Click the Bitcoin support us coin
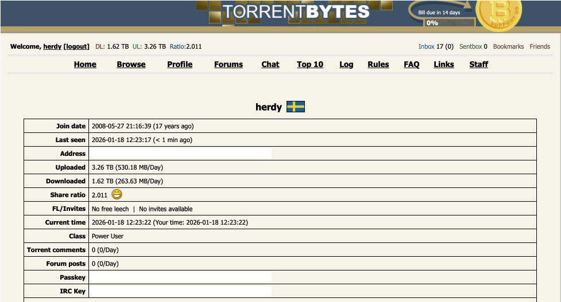561x302 pixels. [x=498, y=15]
